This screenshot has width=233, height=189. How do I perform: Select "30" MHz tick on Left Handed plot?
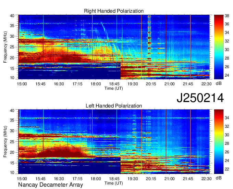(12, 131)
